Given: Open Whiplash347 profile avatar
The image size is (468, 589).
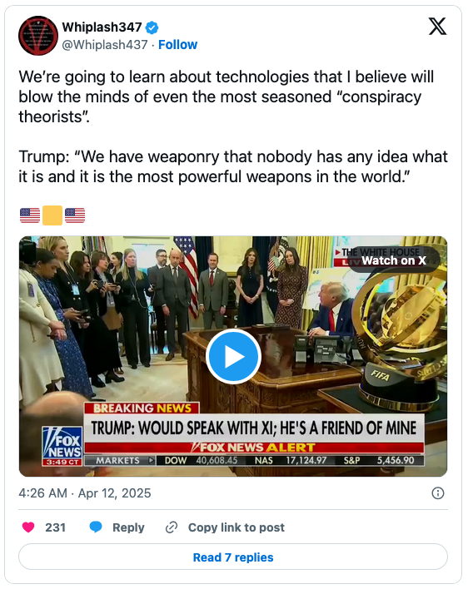Looking at the screenshot, I should click(38, 36).
